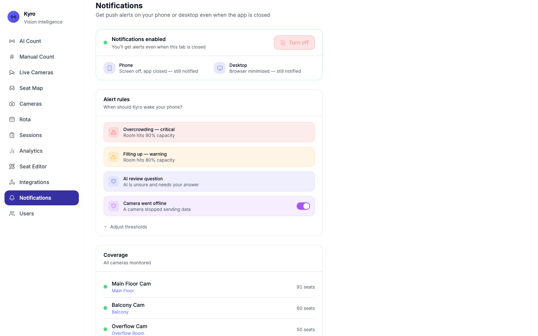The image size is (538, 336).
Task: Open the Balcony location link
Action: [120, 312]
